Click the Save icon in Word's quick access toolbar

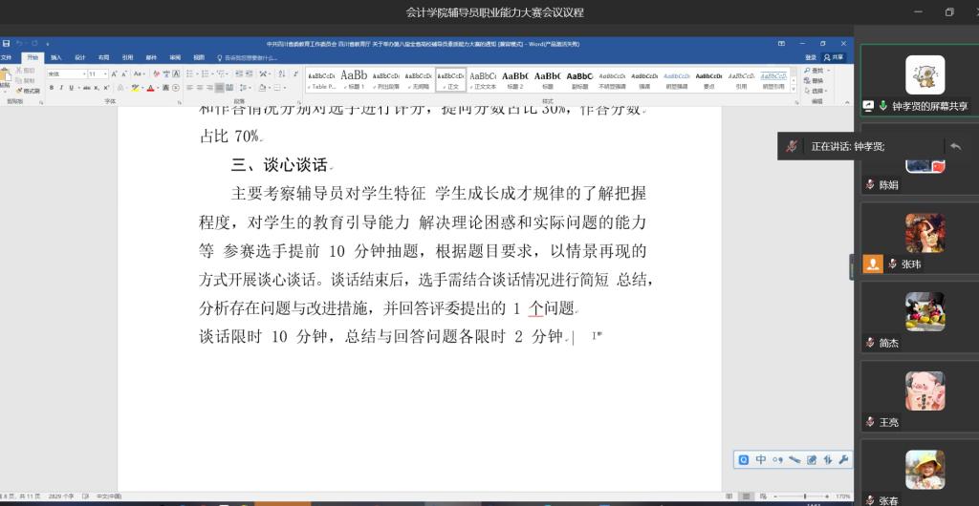point(7,44)
